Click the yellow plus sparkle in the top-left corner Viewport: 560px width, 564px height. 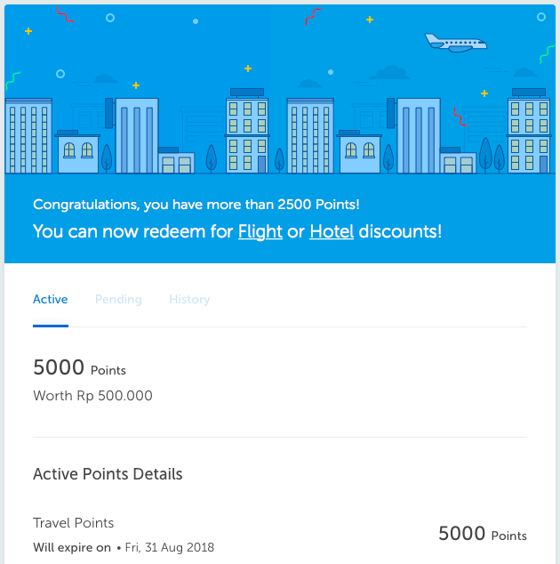click(28, 31)
